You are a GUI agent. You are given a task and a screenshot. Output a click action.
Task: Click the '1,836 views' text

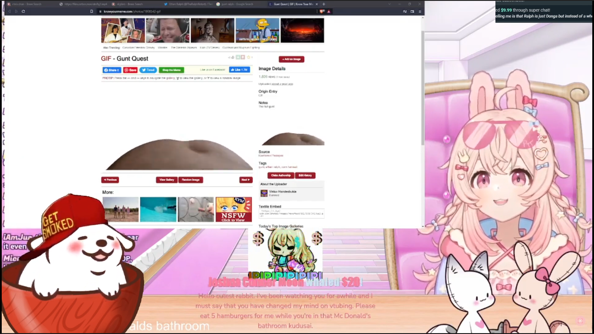[x=266, y=77]
